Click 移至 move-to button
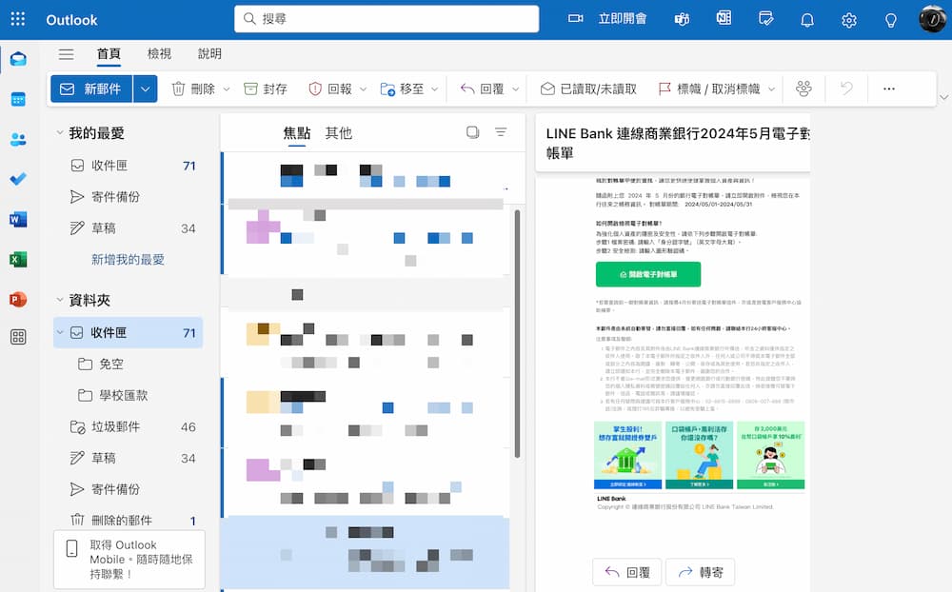Screen dimensions: 952x592 pyautogui.click(x=402, y=89)
